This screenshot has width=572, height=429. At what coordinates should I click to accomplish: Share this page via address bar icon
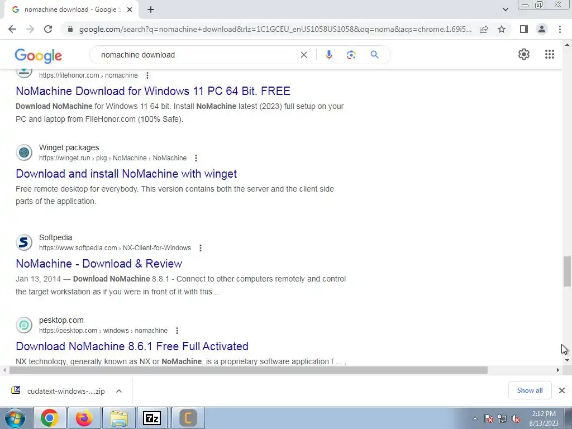pos(484,29)
